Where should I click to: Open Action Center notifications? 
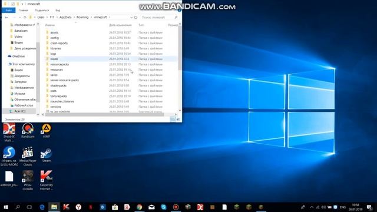click(369, 207)
